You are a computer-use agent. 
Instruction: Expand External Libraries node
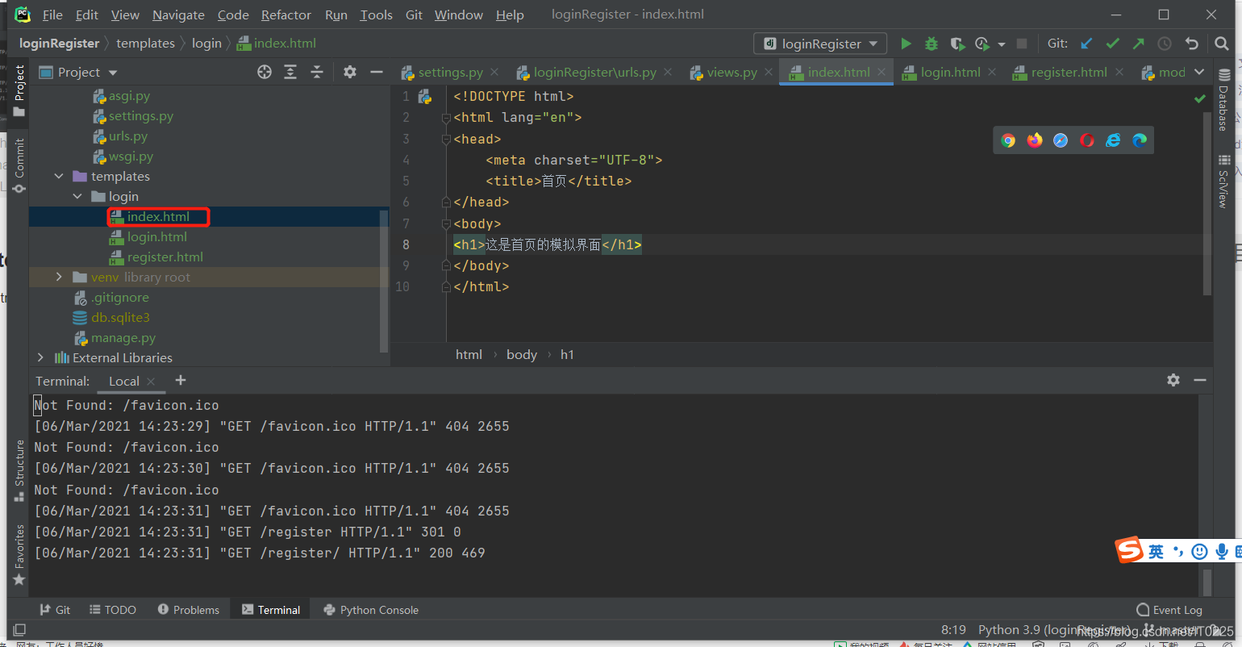pos(40,357)
